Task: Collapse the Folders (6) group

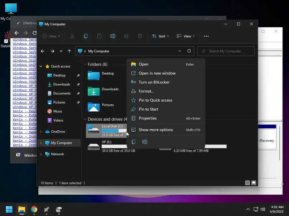Action: point(85,64)
